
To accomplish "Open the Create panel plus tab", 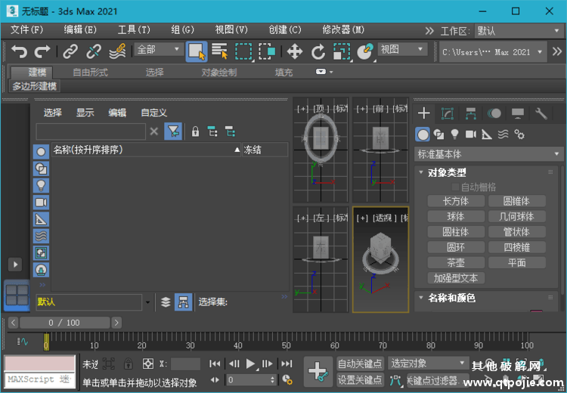I will tap(424, 113).
